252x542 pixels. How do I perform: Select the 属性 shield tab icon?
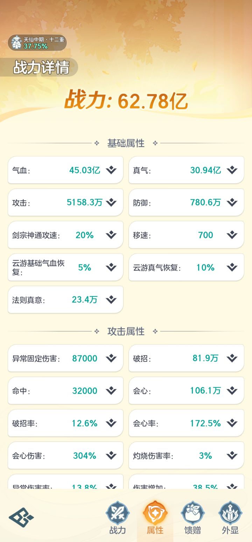pyautogui.click(x=155, y=513)
